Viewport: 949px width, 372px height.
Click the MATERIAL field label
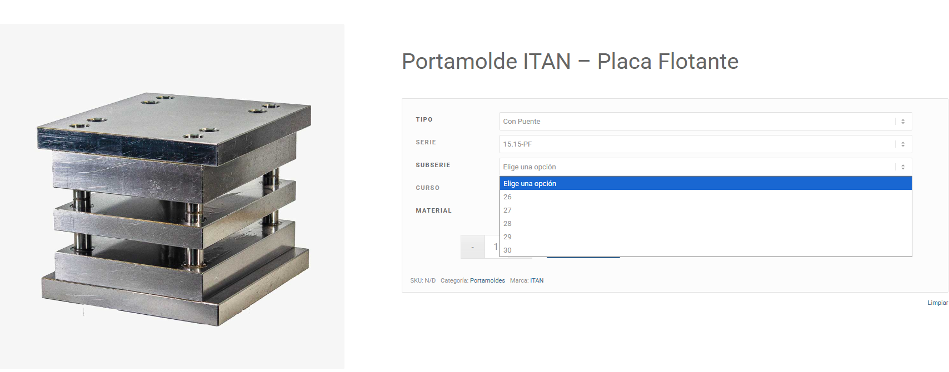pos(433,211)
